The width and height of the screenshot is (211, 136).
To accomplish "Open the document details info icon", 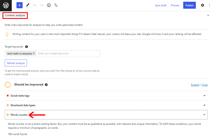I will [49, 5].
